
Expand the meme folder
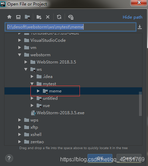click(38, 91)
